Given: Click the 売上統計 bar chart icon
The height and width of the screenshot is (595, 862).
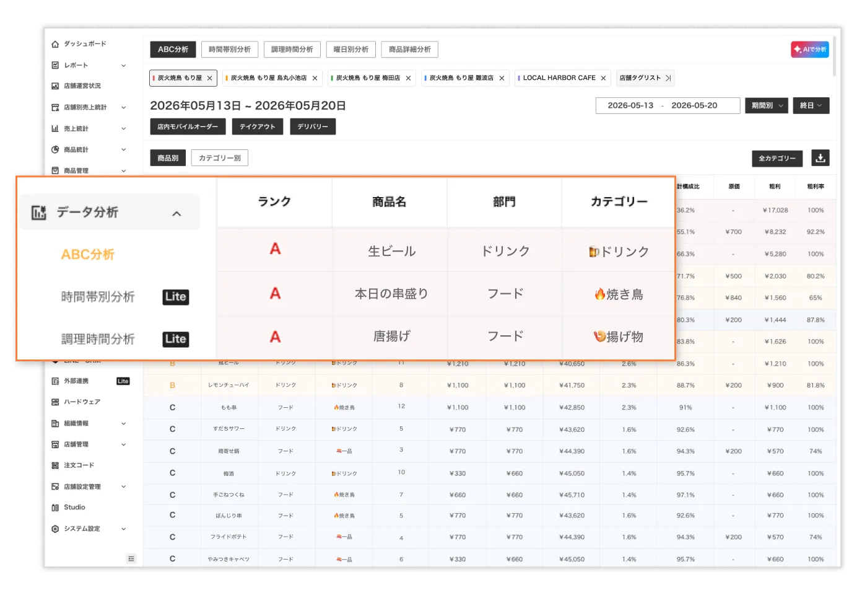Looking at the screenshot, I should 55,128.
